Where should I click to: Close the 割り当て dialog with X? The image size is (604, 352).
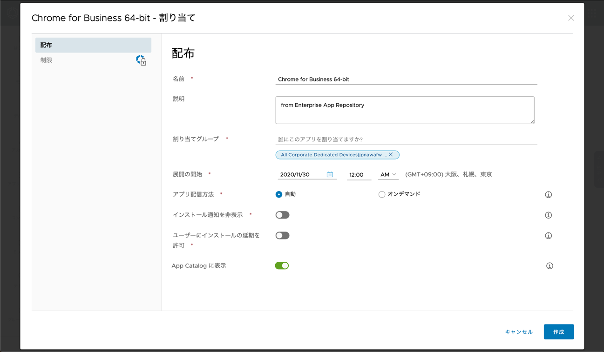coord(571,18)
